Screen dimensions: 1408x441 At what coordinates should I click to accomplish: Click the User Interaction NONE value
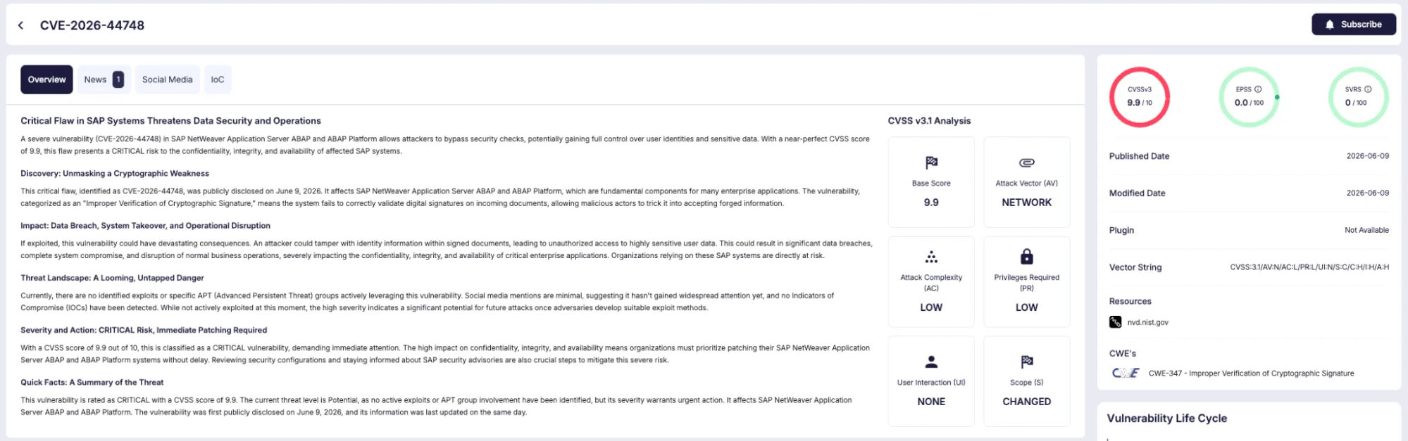click(x=931, y=402)
